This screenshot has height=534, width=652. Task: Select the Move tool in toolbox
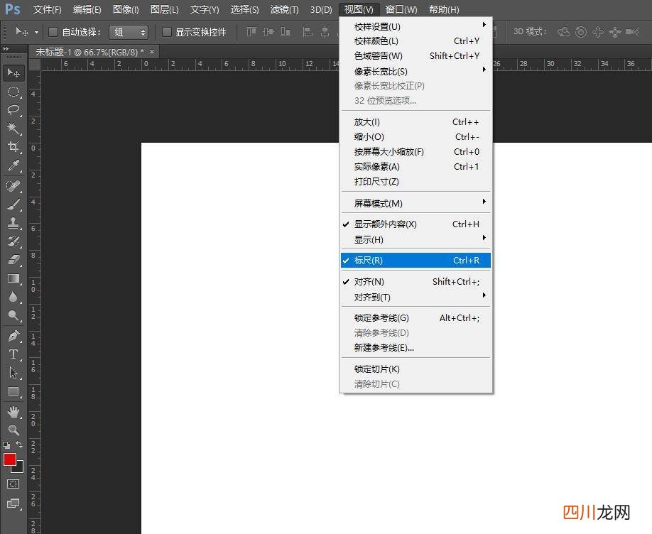13,73
